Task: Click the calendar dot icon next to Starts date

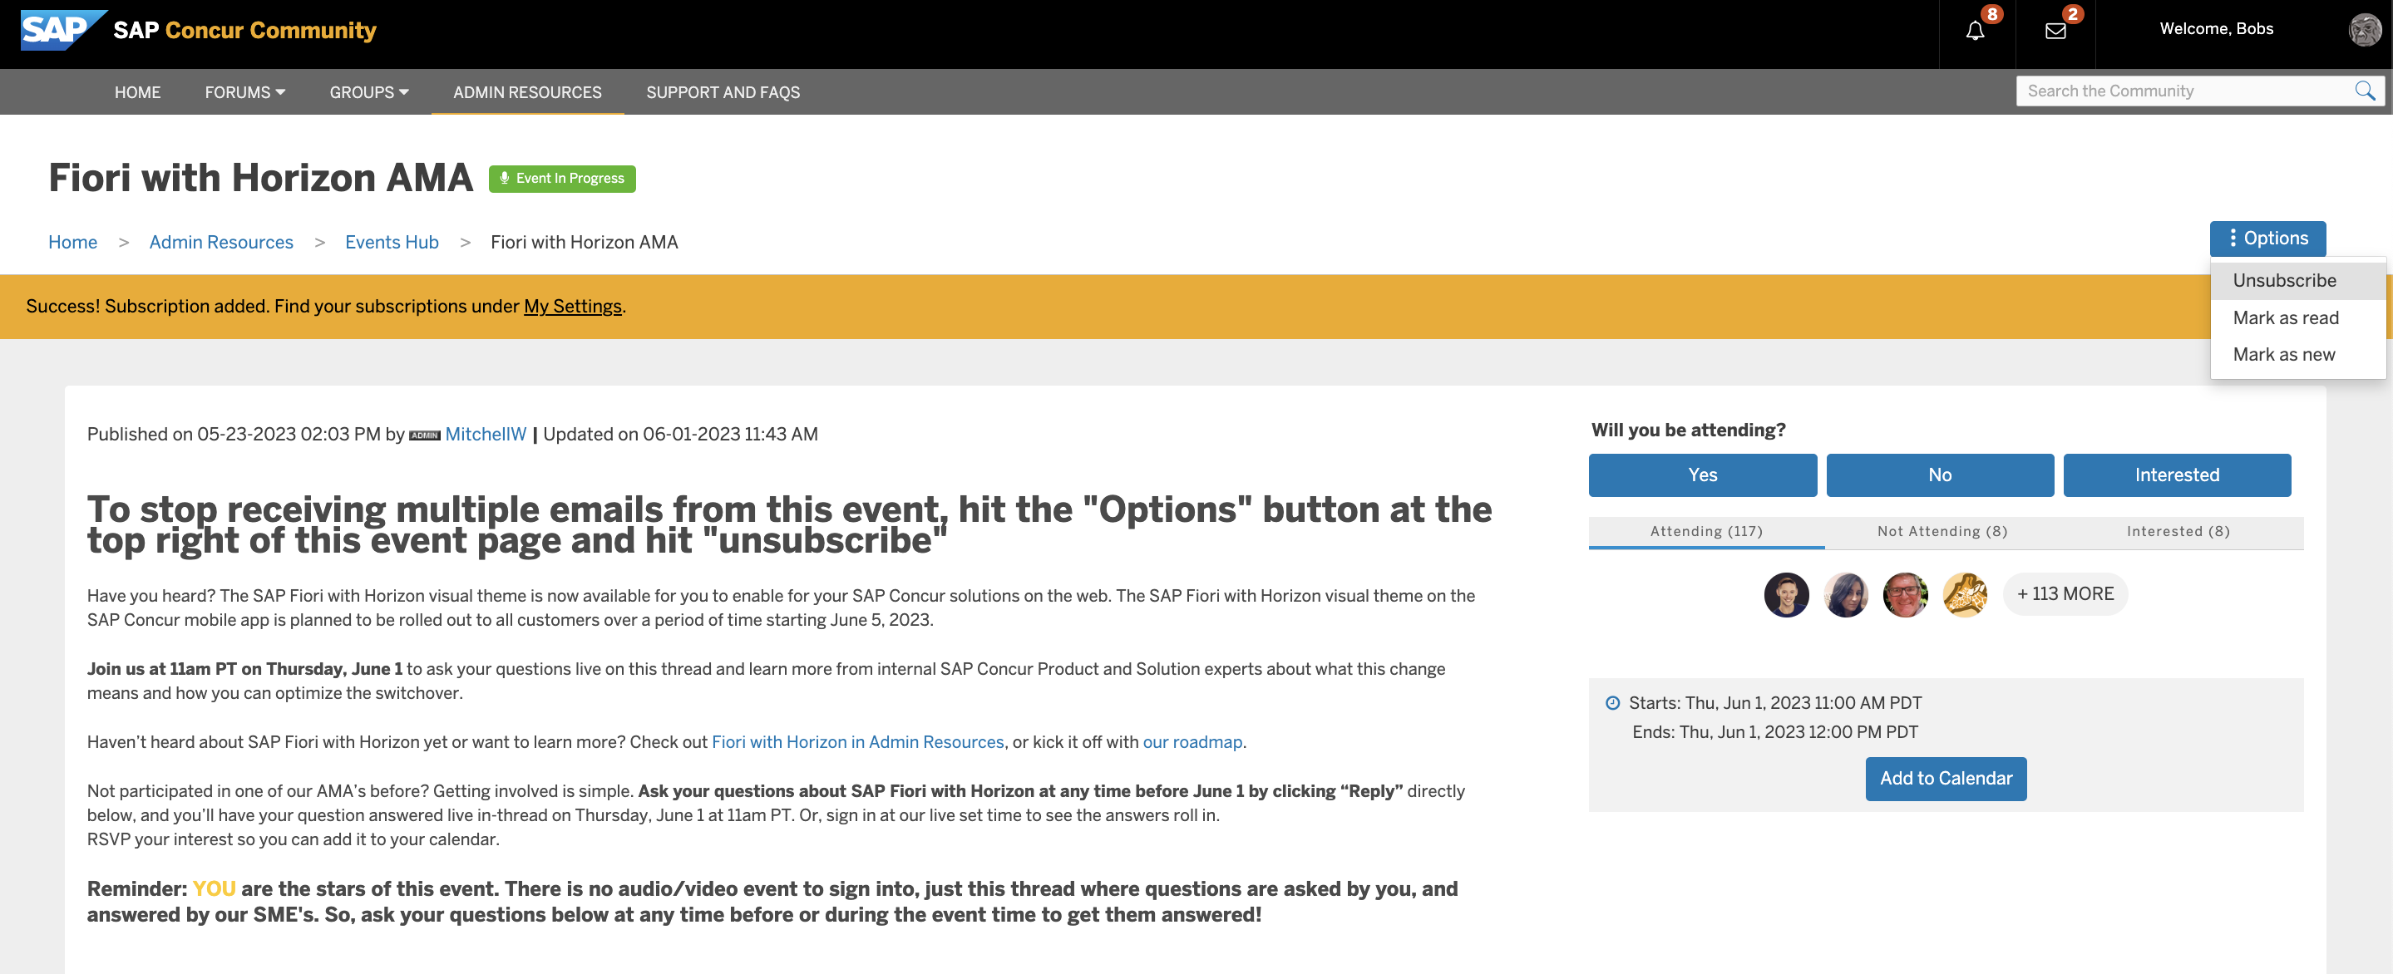Action: point(1611,703)
